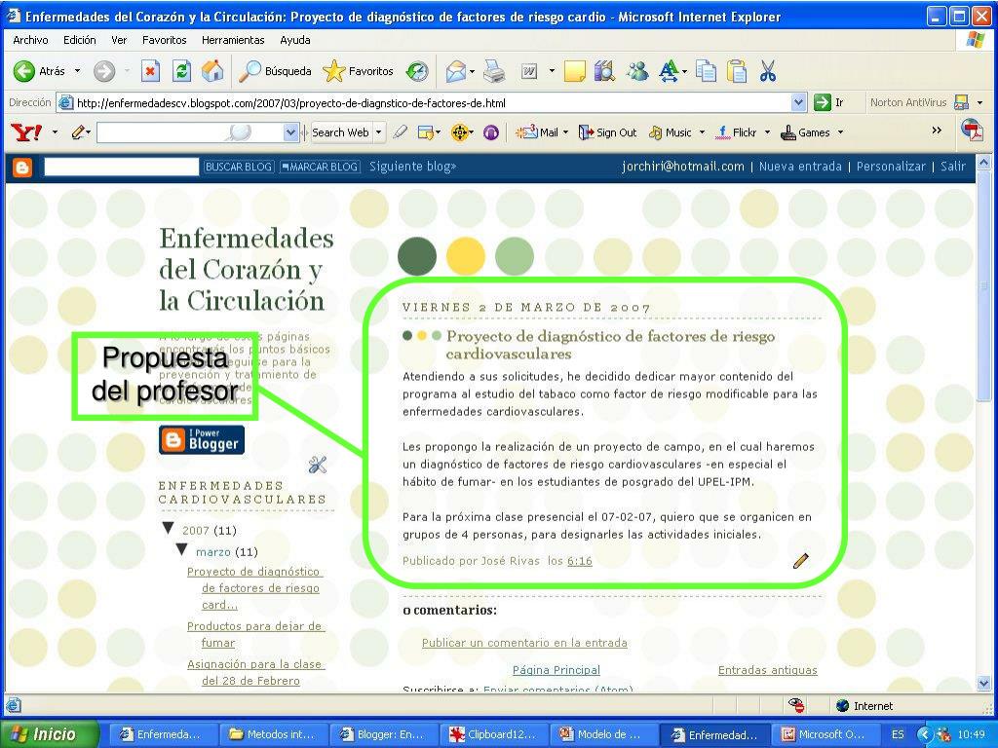
Task: Open the Ayuda menu
Action: point(295,40)
